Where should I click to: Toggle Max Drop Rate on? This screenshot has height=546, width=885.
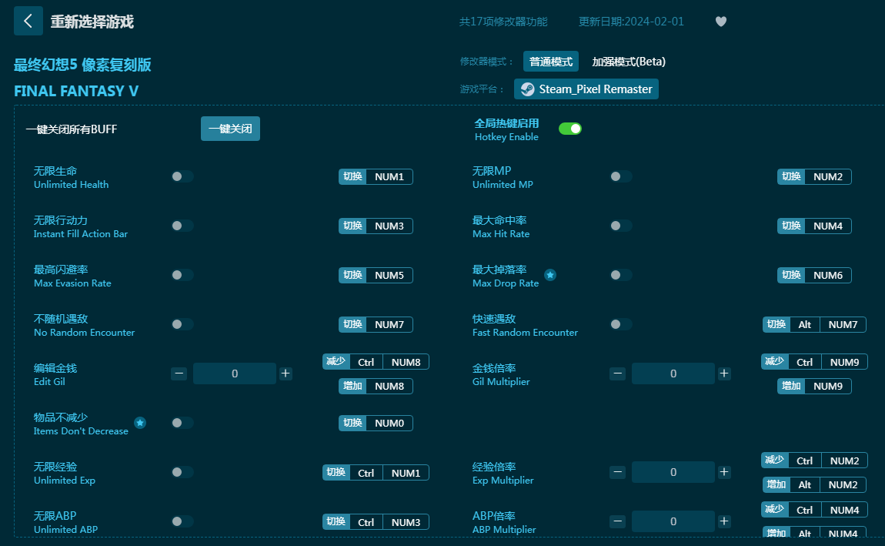(621, 275)
